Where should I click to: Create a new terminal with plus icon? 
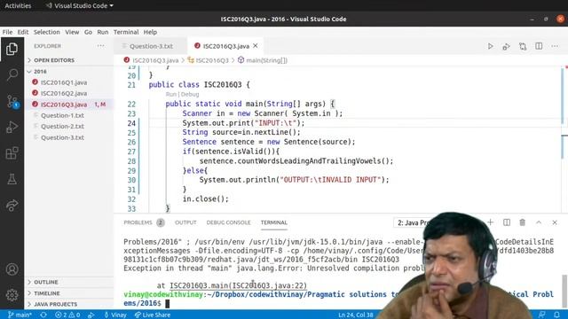click(x=490, y=222)
